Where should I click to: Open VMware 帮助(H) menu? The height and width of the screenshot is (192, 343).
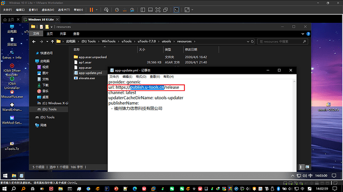(x=79, y=10)
